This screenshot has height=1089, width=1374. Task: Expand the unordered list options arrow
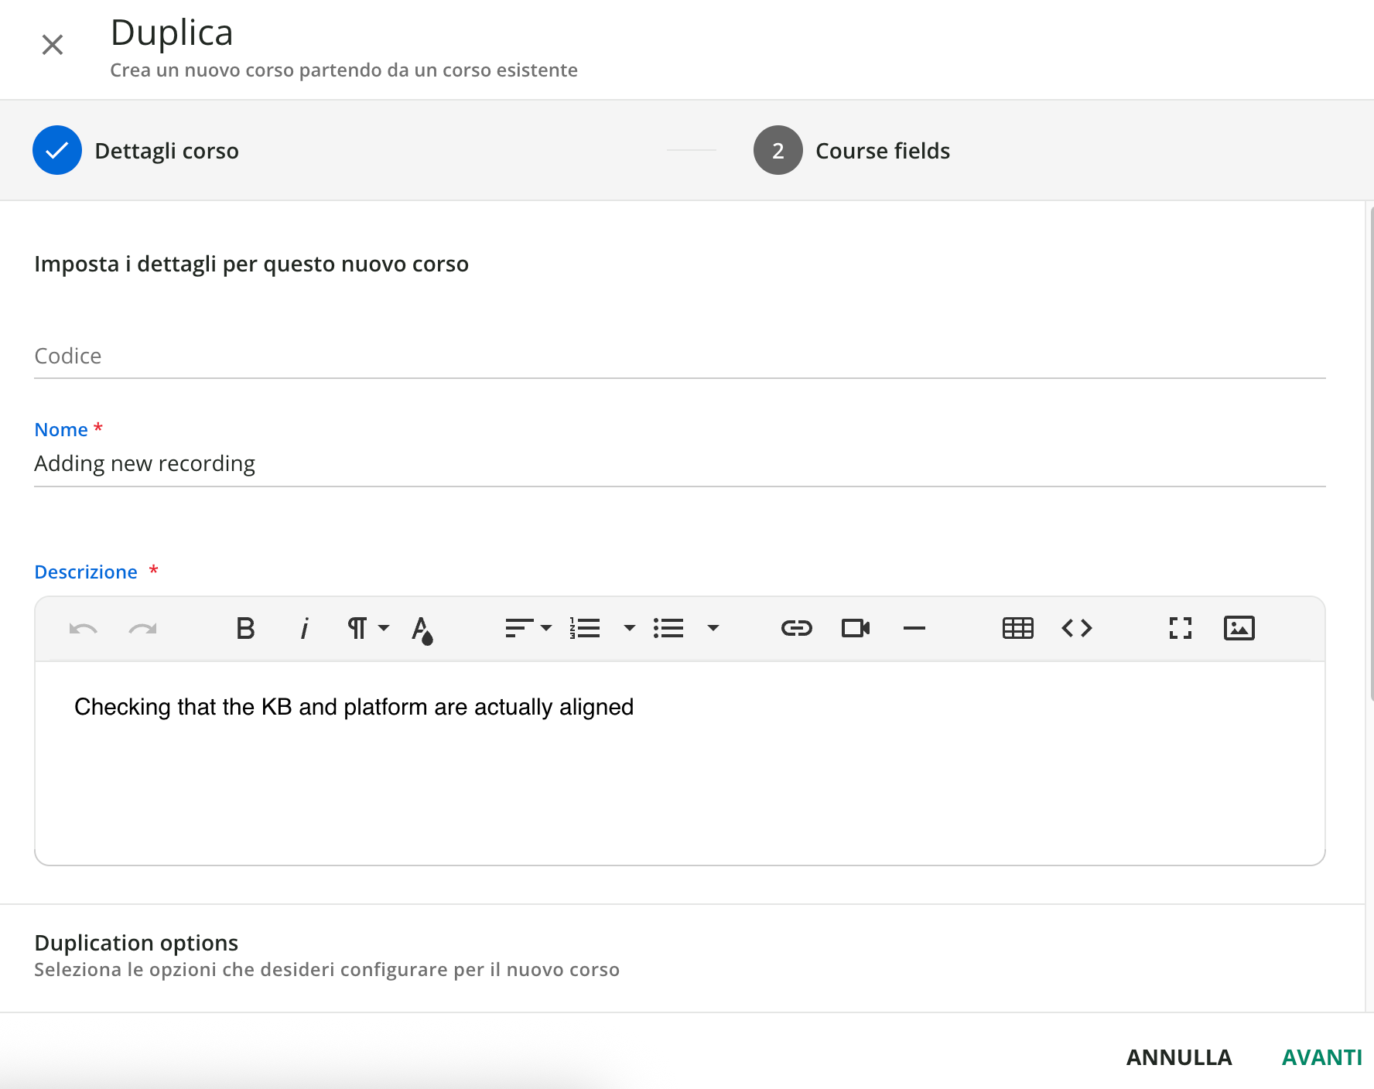point(713,628)
